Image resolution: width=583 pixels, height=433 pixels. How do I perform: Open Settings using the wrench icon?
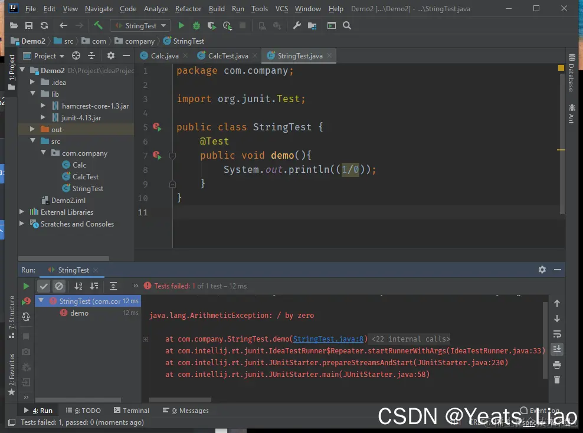(x=297, y=25)
